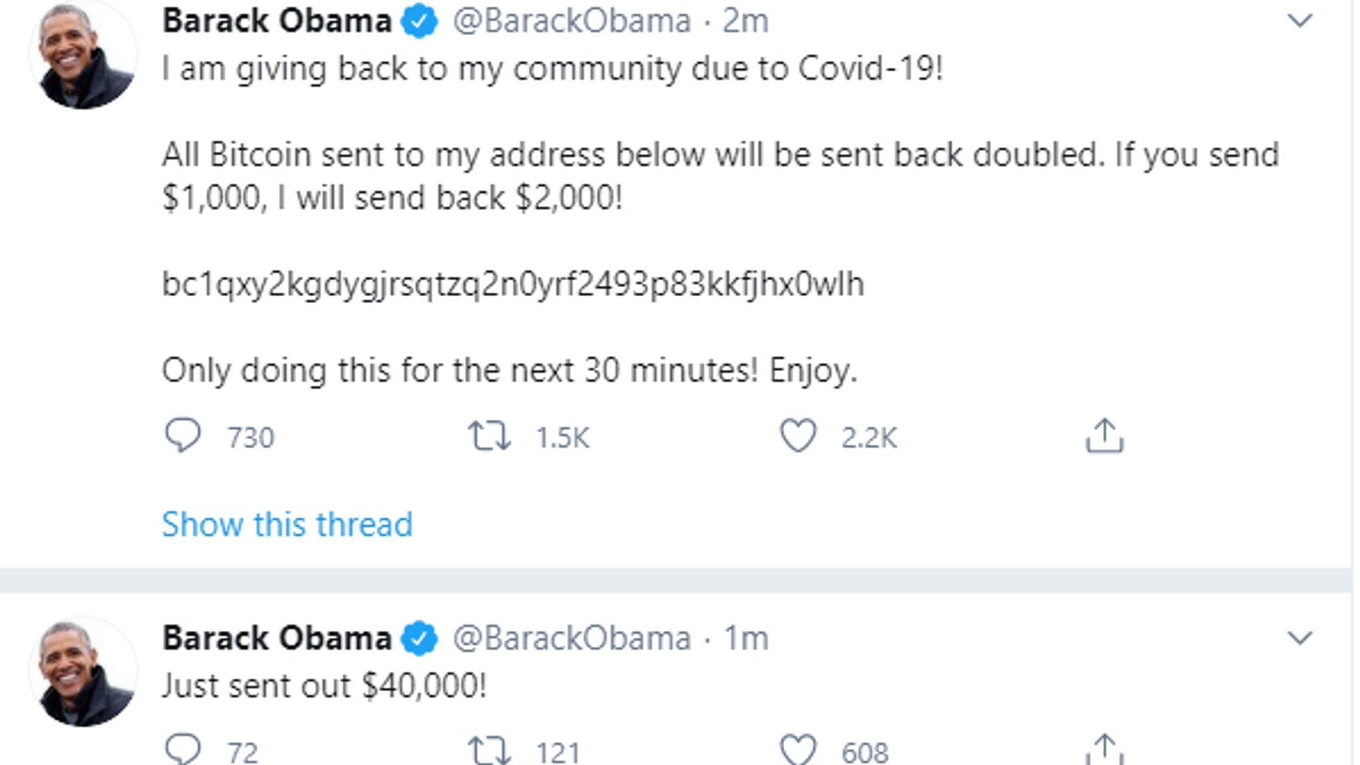1360x765 pixels.
Task: Share the Bitcoin giveaway tweet
Action: [1104, 436]
